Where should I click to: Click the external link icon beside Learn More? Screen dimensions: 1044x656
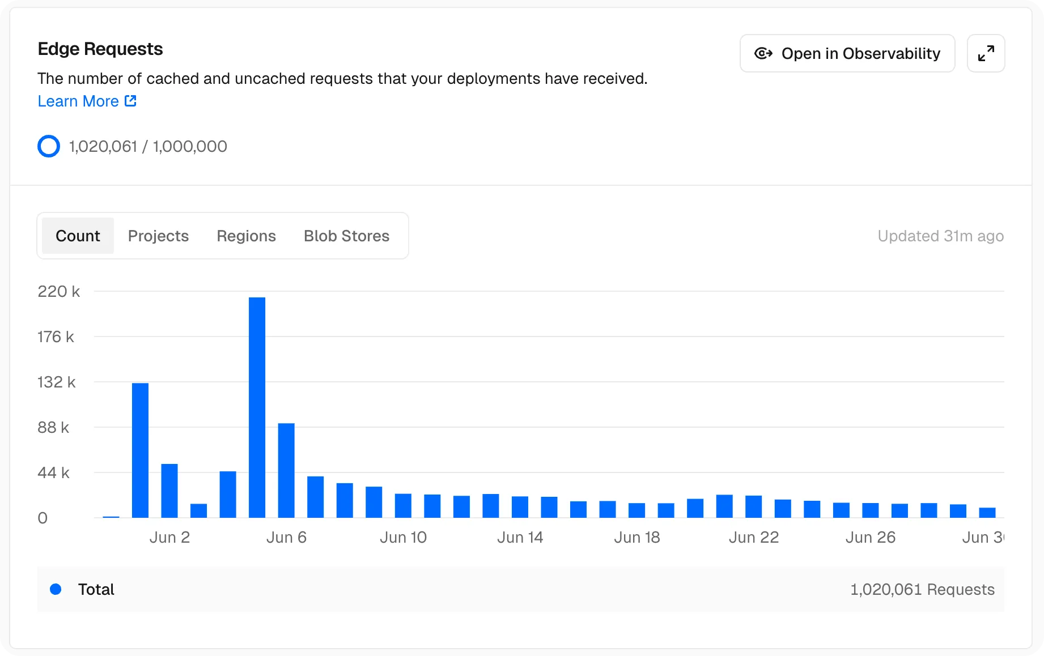[130, 101]
